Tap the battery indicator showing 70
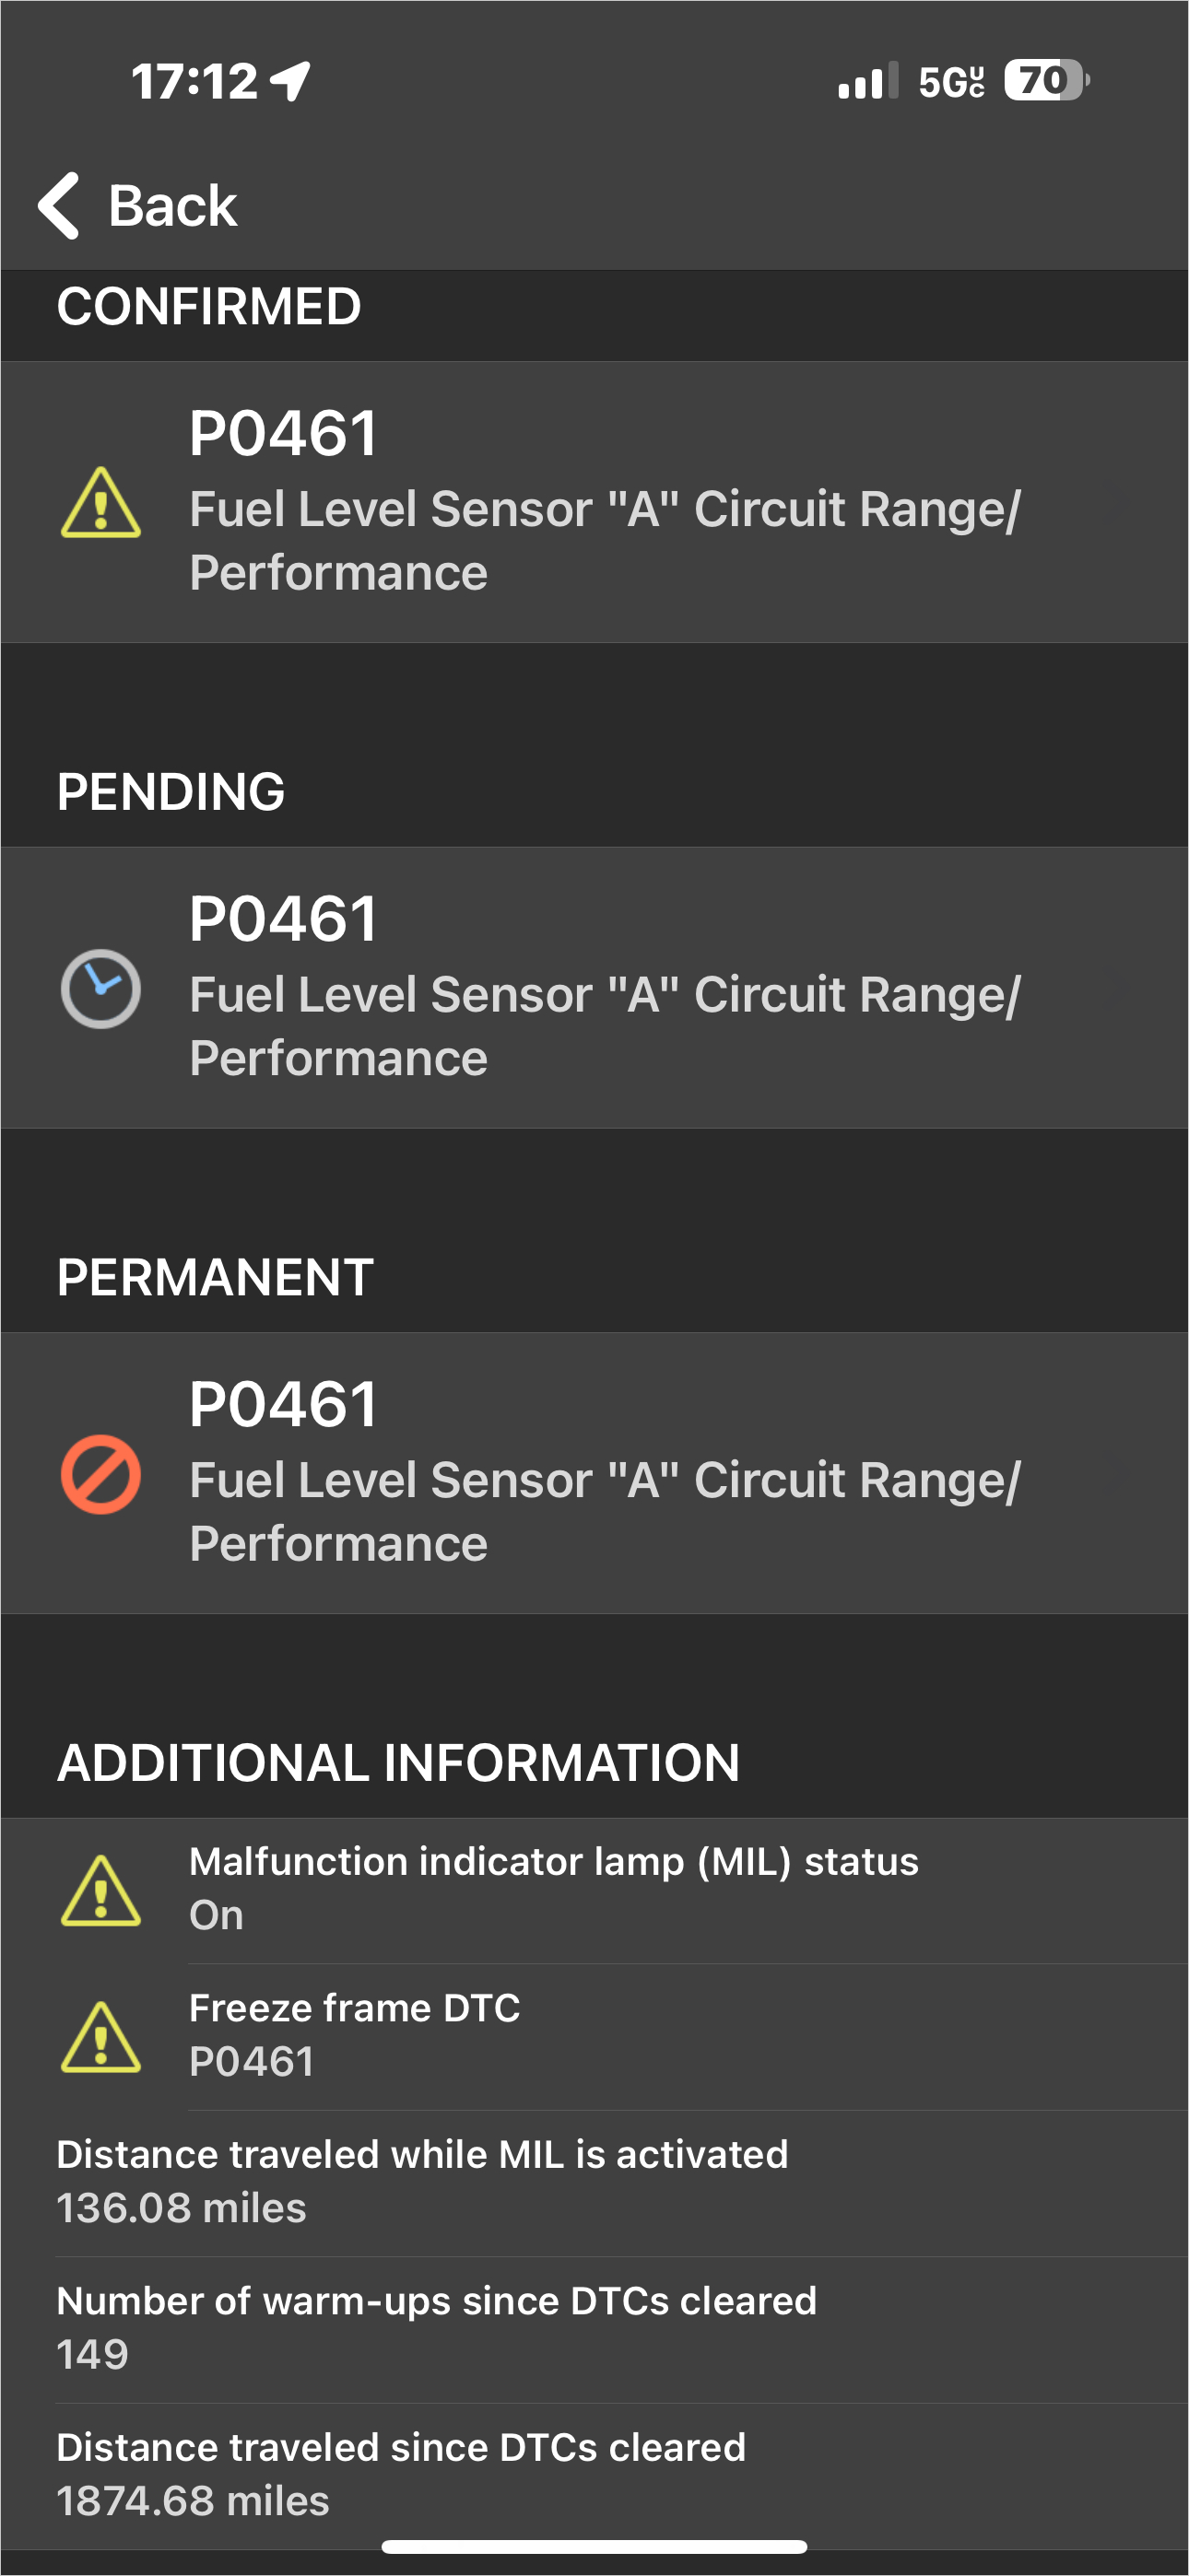This screenshot has height=2576, width=1189. coord(1047,80)
